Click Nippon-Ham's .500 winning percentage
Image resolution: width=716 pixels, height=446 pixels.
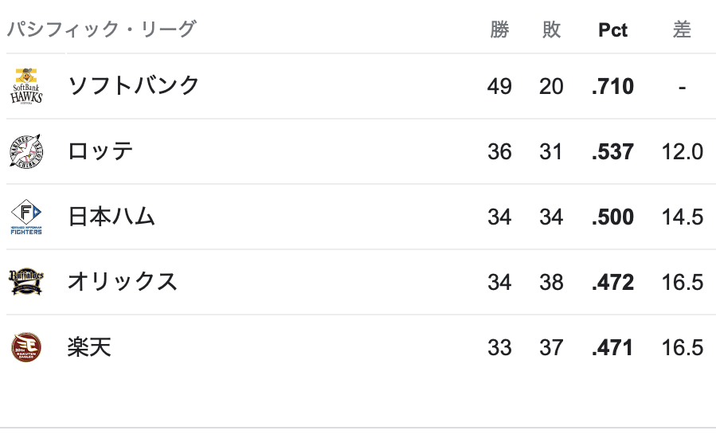click(612, 217)
